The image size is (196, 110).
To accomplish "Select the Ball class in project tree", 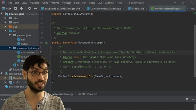I will pos(23,39).
